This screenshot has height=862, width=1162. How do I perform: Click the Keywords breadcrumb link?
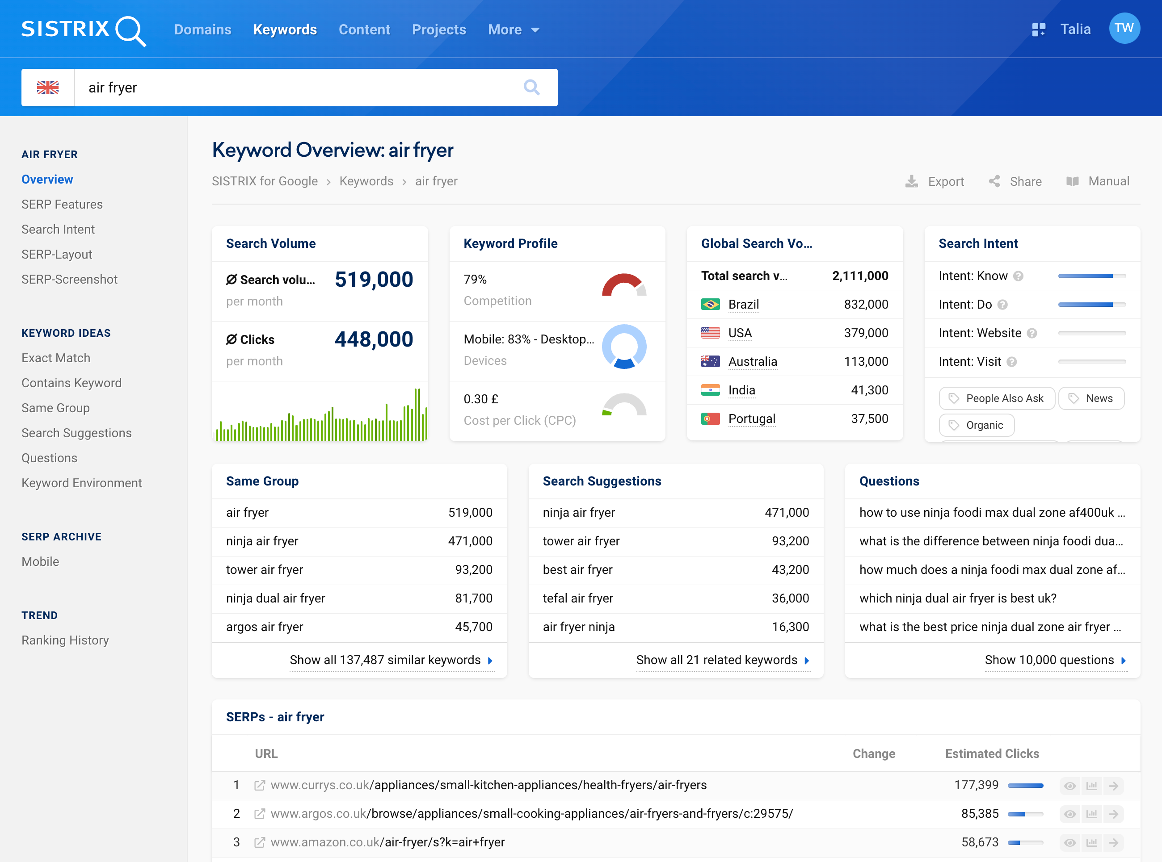(x=366, y=181)
